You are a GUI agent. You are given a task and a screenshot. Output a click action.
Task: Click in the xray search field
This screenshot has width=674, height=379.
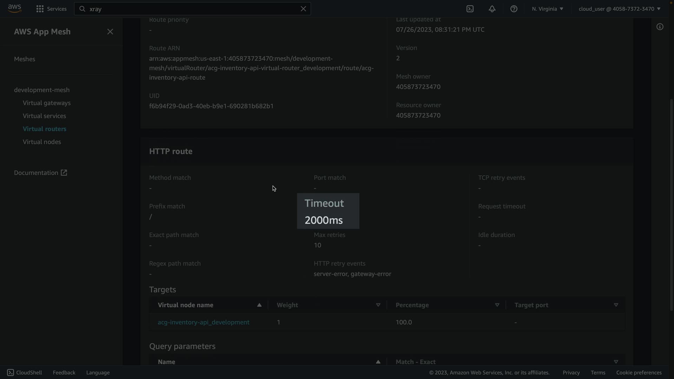(x=190, y=9)
